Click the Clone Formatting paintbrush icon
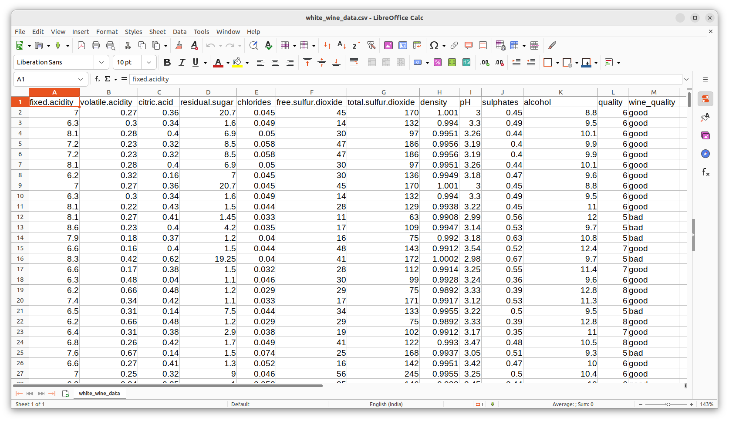Image resolution: width=729 pixels, height=421 pixels. point(179,45)
